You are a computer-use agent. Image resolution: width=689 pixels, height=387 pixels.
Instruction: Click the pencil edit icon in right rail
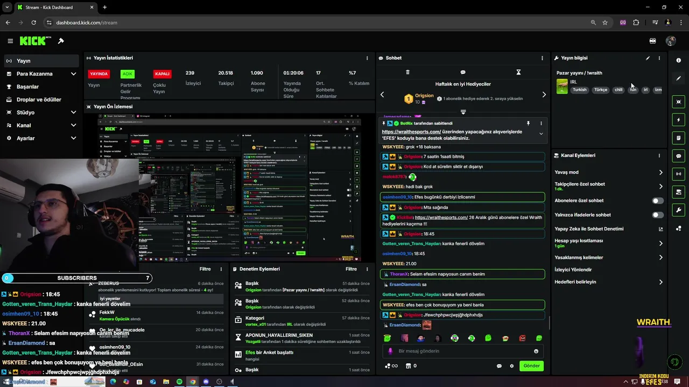point(679,78)
